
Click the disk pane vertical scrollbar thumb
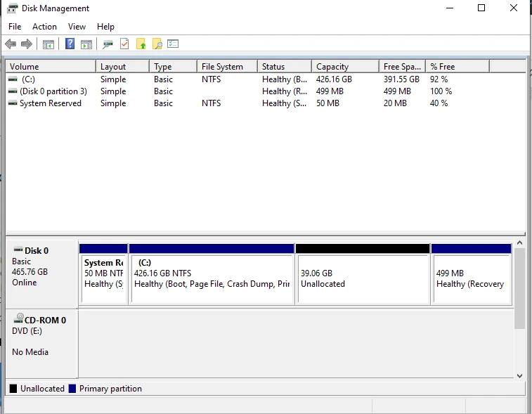pos(519,288)
